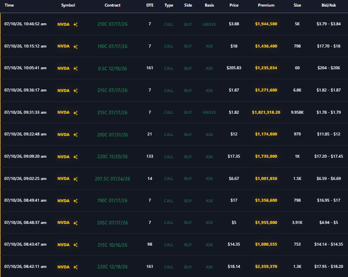Select premium value $1,735,000
Image resolution: width=348 pixels, height=277 pixels.
266,156
